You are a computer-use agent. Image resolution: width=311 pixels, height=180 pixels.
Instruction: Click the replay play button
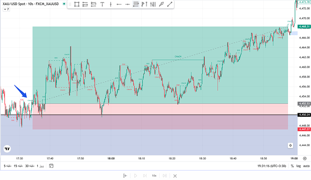click(136, 175)
